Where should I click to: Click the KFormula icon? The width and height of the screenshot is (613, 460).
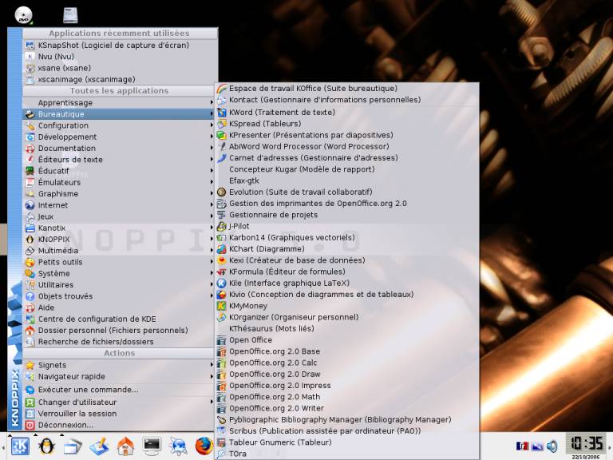coord(222,272)
